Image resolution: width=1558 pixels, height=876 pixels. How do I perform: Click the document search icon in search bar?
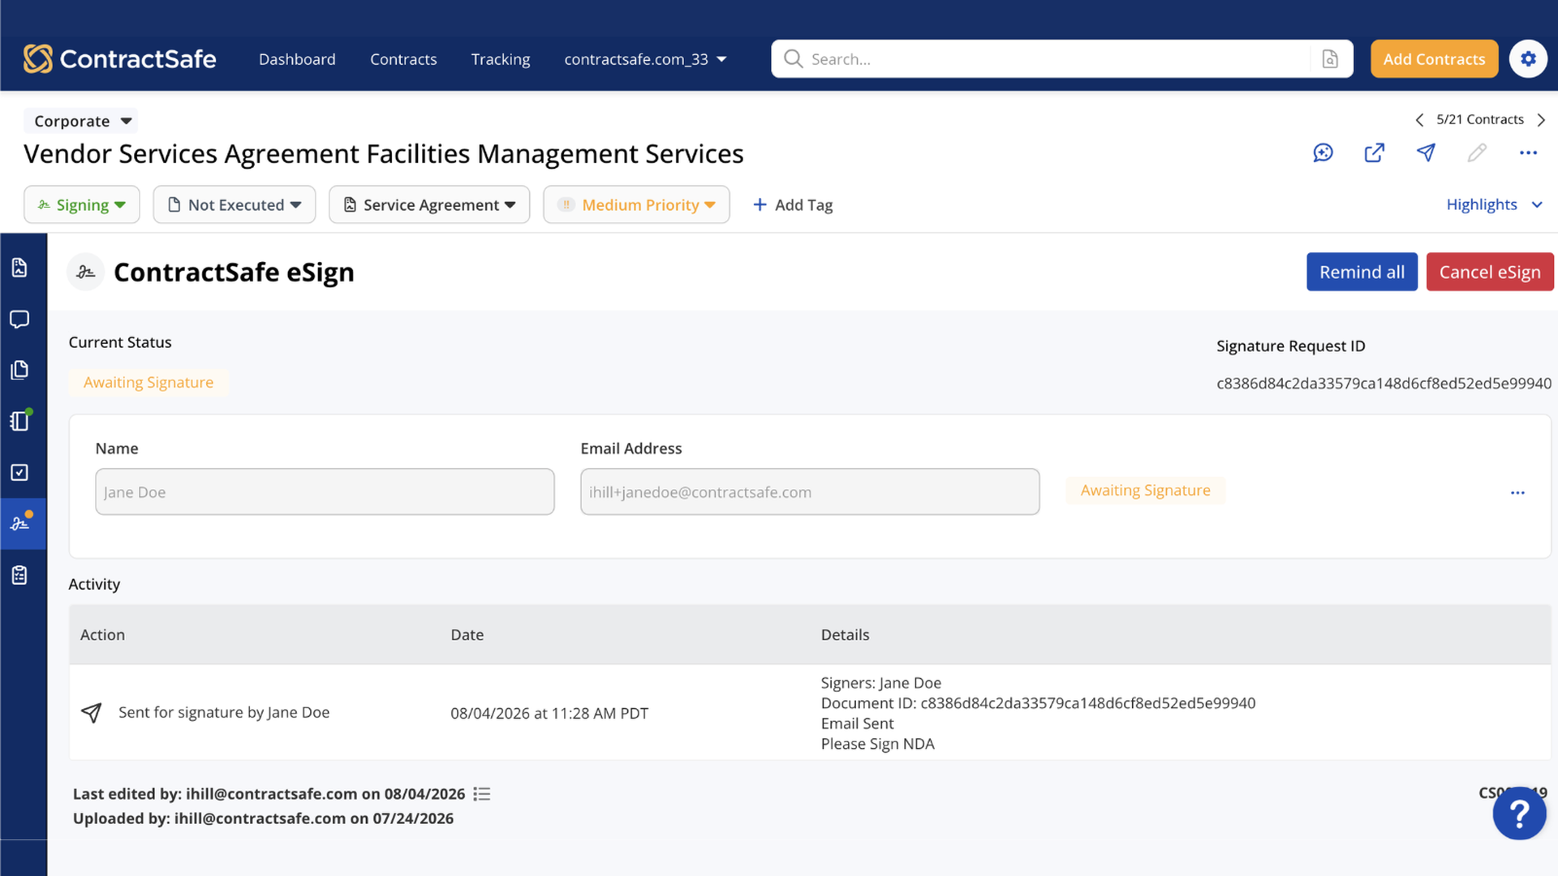coord(1330,59)
